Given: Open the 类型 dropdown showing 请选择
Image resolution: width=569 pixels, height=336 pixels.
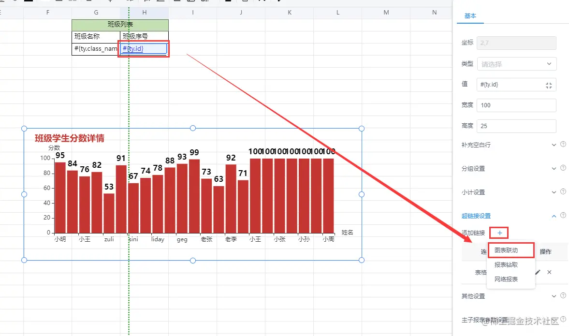Looking at the screenshot, I should (517, 64).
